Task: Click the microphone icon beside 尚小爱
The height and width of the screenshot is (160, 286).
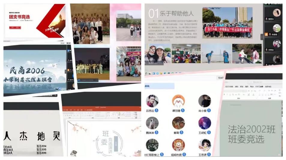Action: 209,110
